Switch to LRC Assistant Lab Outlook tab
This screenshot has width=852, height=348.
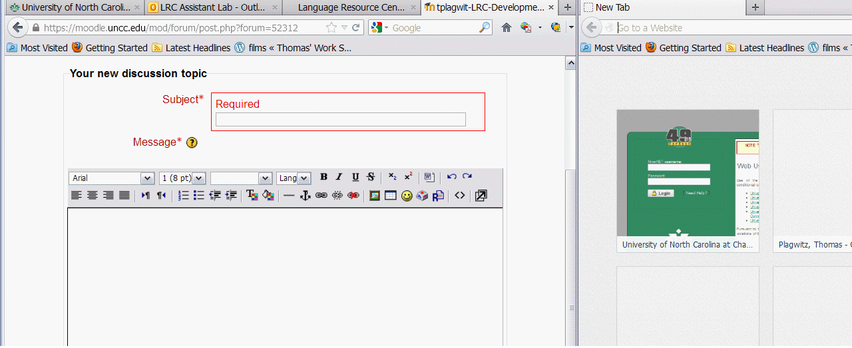[206, 8]
